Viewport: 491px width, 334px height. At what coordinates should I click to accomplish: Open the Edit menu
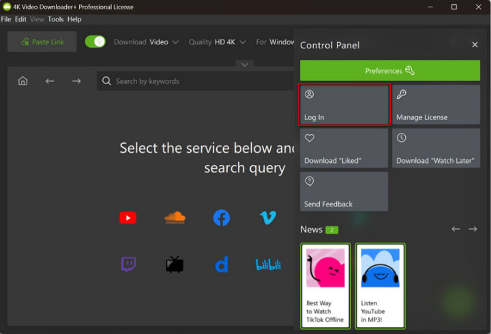[20, 19]
